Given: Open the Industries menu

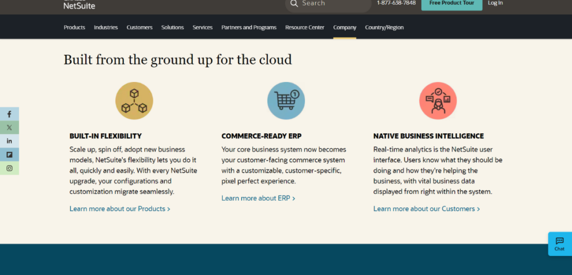Looking at the screenshot, I should click(106, 27).
